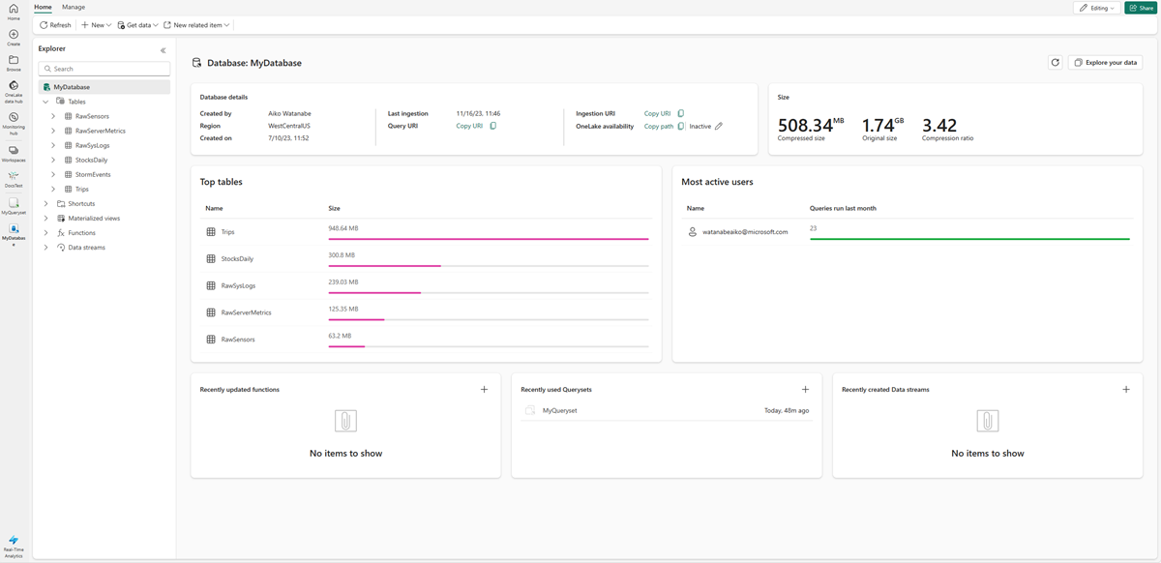The height and width of the screenshot is (563, 1161).
Task: Select the Home tab
Action: coord(42,7)
